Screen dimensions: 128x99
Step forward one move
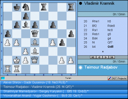point(106,57)
